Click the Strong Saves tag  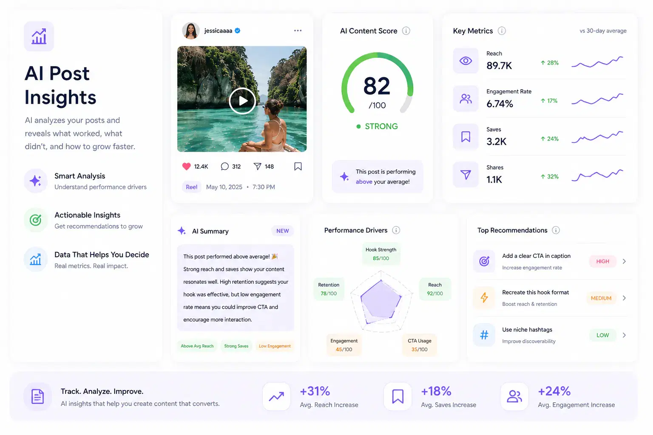tap(236, 346)
